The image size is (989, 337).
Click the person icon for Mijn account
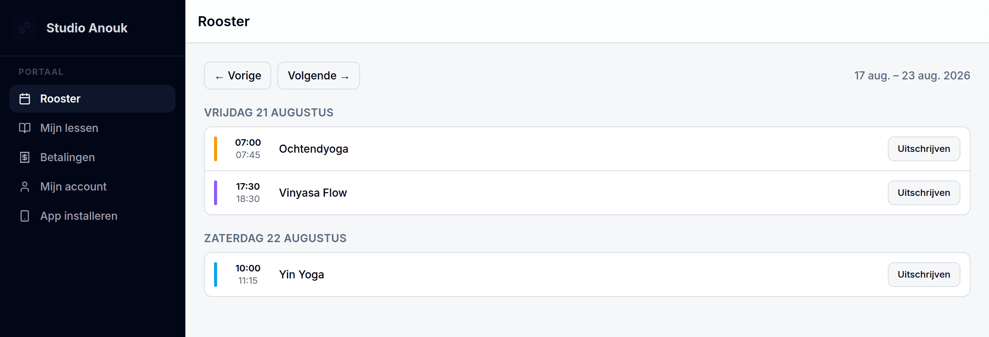coord(25,187)
